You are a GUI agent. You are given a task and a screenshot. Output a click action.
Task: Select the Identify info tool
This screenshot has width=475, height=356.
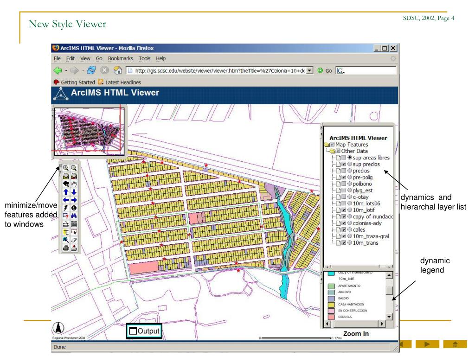(74, 208)
